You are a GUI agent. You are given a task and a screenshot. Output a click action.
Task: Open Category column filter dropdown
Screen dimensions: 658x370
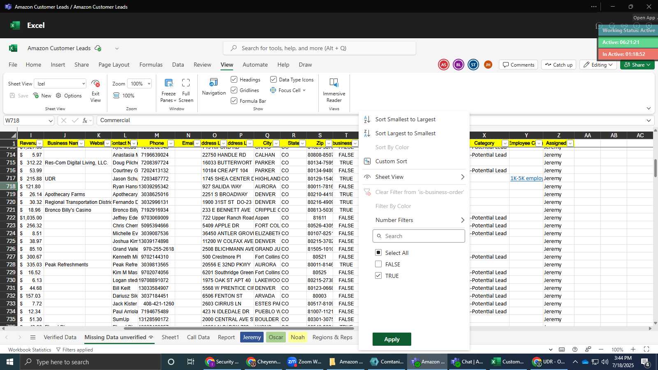[x=505, y=143]
